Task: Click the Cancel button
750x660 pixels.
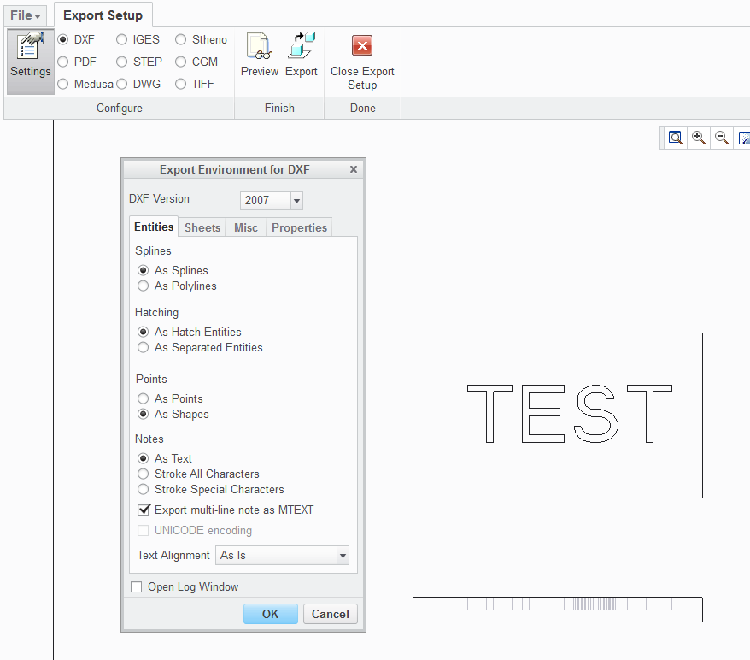Action: click(331, 614)
